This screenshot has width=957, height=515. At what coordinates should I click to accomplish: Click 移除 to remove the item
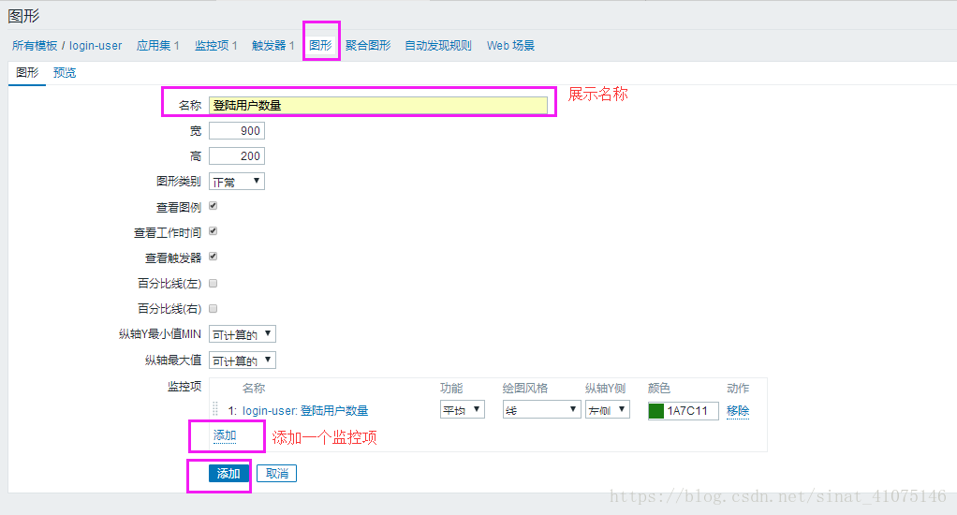[738, 411]
